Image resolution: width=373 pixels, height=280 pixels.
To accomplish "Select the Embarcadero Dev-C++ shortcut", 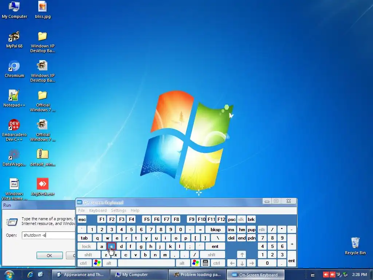I will click(14, 131).
